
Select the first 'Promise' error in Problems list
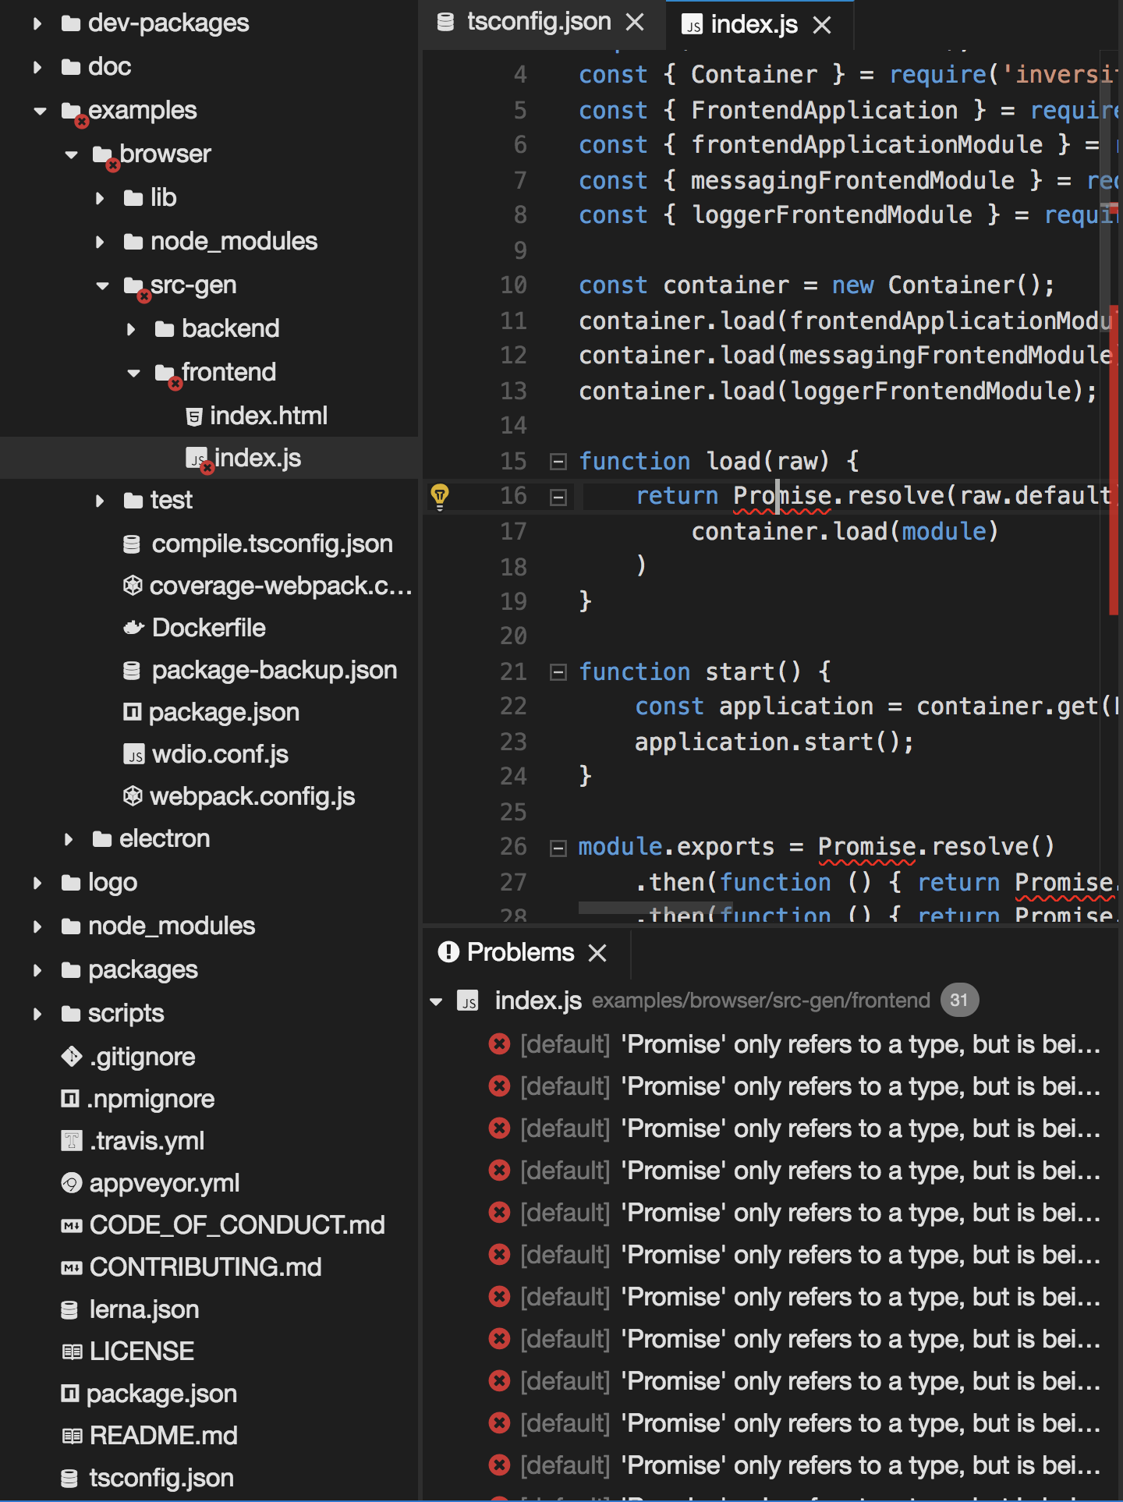click(809, 1044)
